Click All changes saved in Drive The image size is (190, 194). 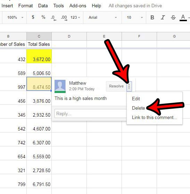[x=135, y=6]
